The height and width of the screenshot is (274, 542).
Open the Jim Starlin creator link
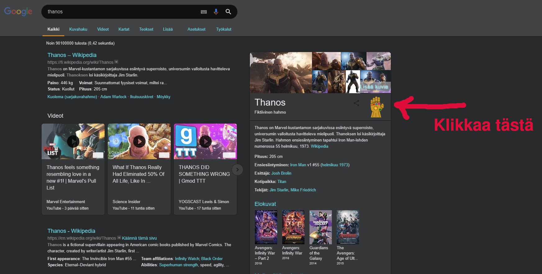[x=279, y=190]
